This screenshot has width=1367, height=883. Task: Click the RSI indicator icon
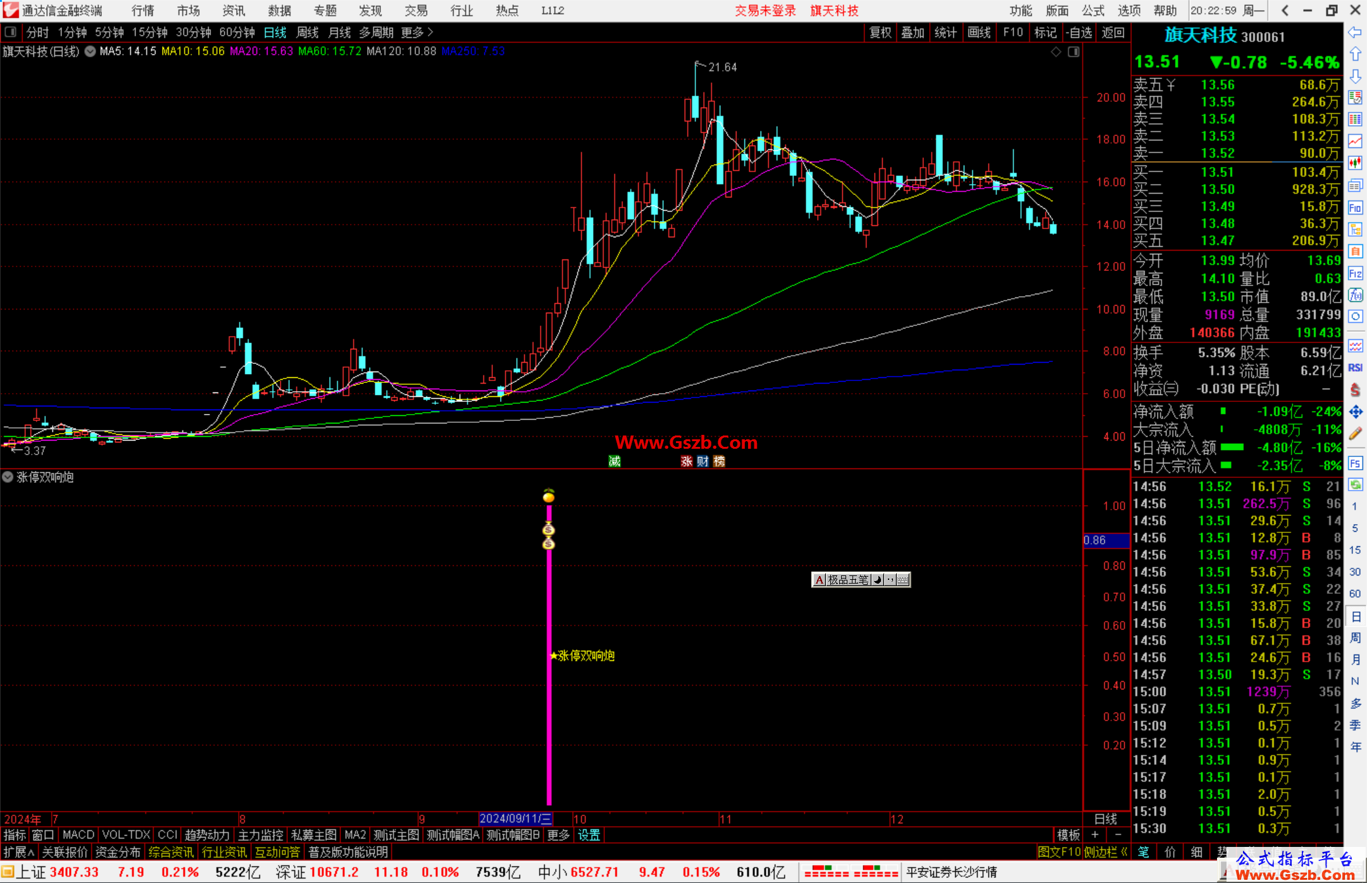coord(1355,368)
